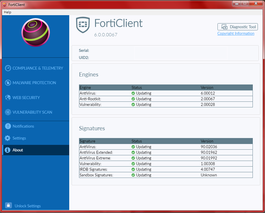
Task: Click AntiVirus engine version 6.00012
Action: tap(208, 93)
